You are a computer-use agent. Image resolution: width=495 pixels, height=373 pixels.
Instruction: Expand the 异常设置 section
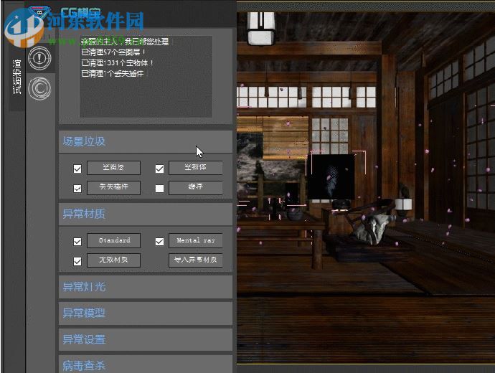coord(146,340)
